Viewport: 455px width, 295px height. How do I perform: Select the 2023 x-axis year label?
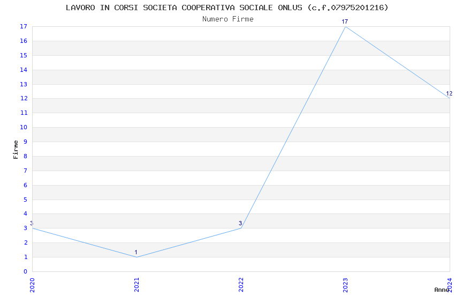click(x=345, y=285)
